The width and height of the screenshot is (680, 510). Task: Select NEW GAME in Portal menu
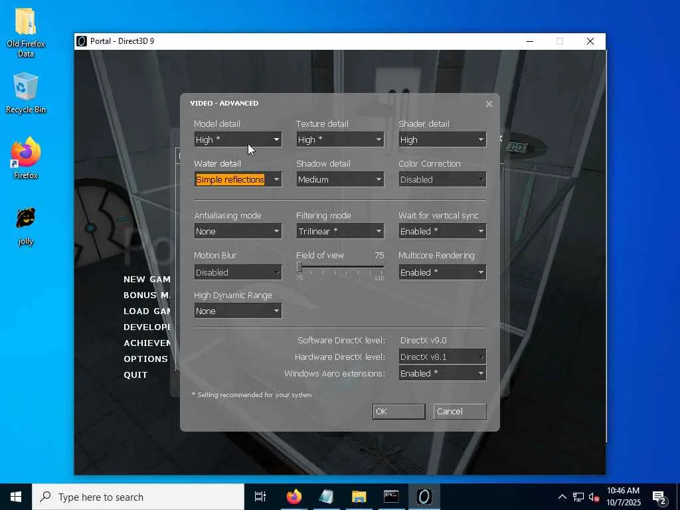click(147, 280)
